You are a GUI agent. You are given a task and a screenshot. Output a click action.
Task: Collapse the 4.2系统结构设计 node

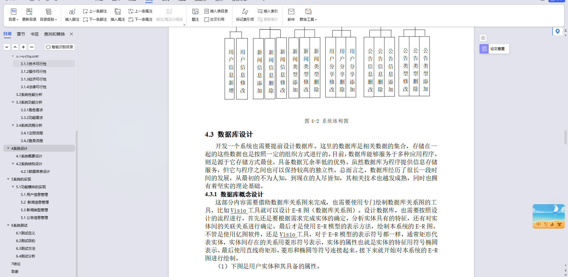click(x=13, y=164)
